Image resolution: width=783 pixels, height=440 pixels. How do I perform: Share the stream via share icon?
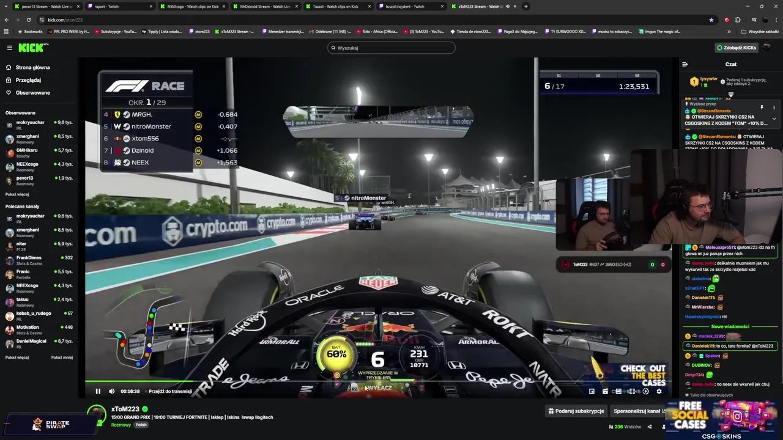(x=650, y=427)
